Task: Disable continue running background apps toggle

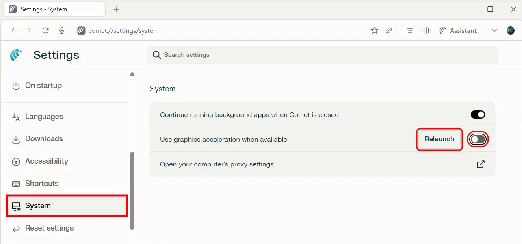Action: point(478,114)
